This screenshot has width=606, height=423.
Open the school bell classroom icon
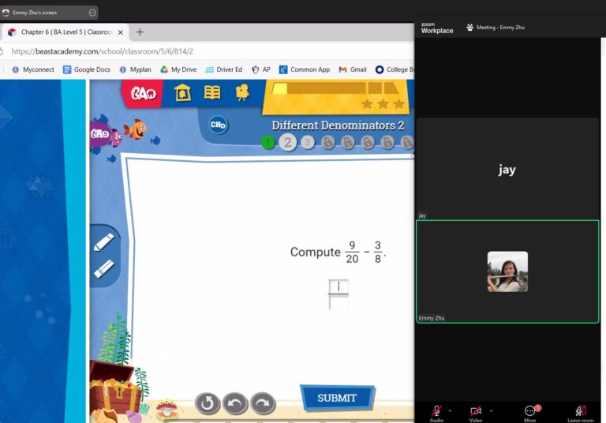click(x=182, y=93)
